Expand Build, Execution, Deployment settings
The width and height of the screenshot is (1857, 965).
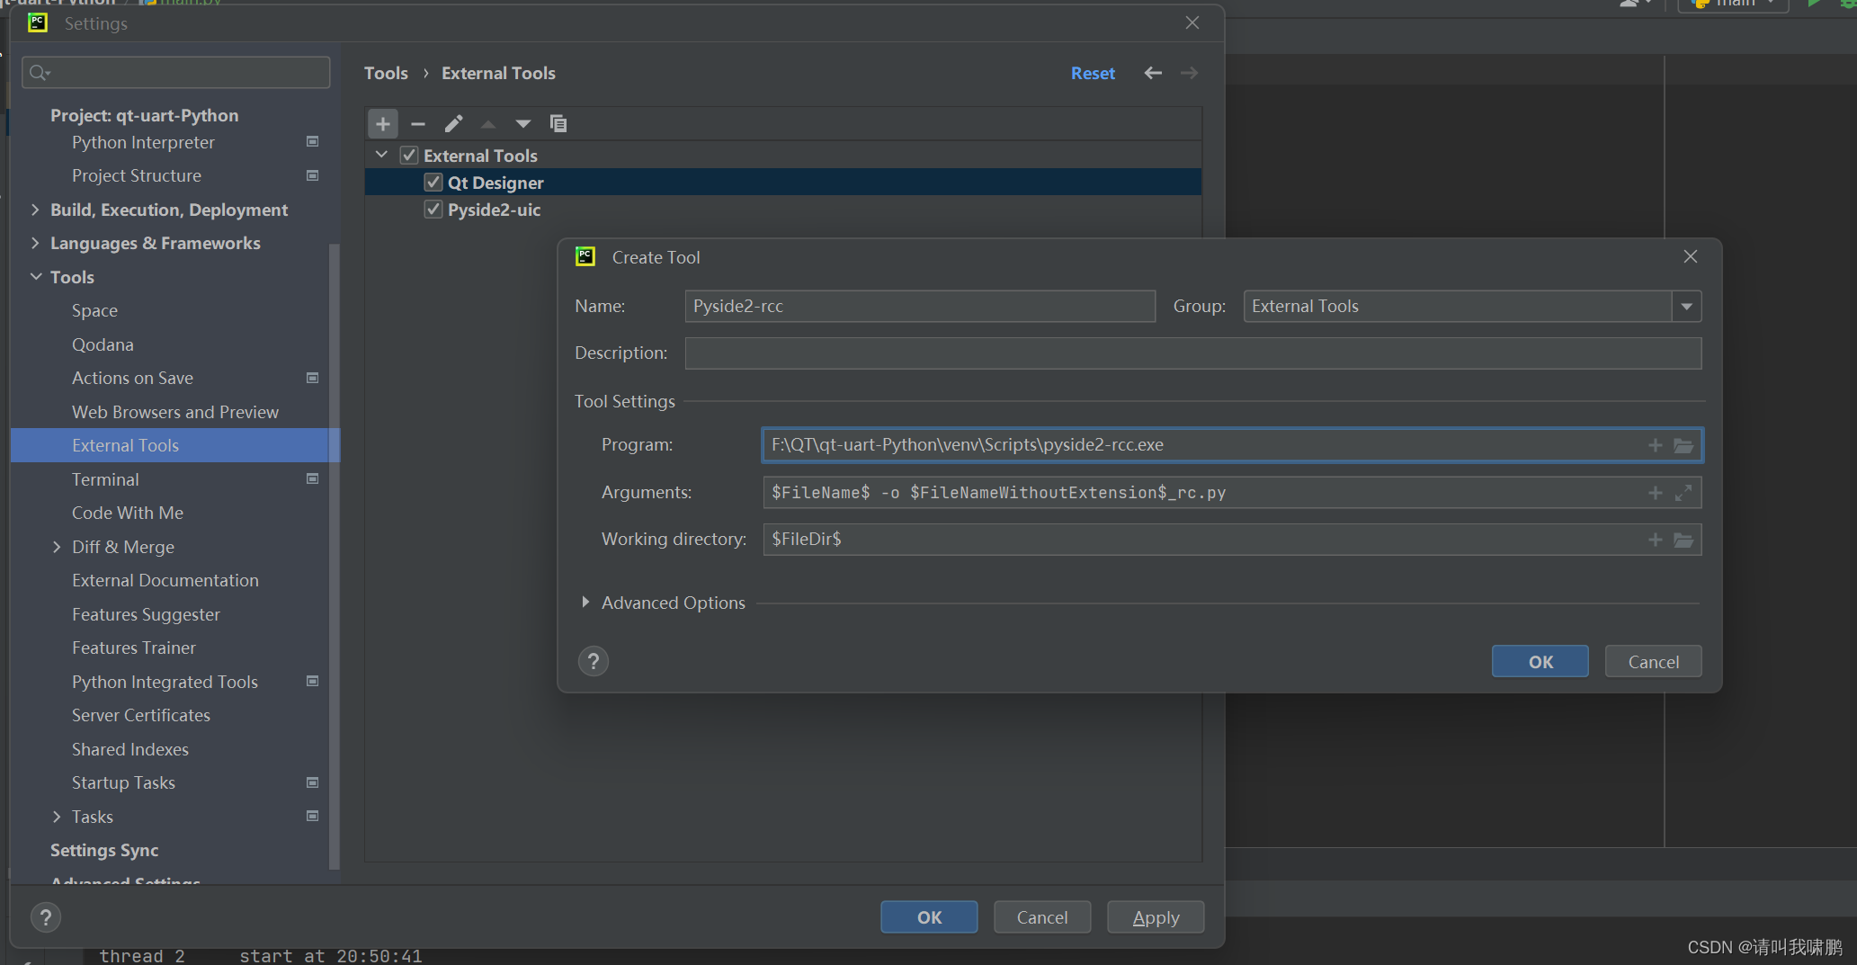point(35,210)
